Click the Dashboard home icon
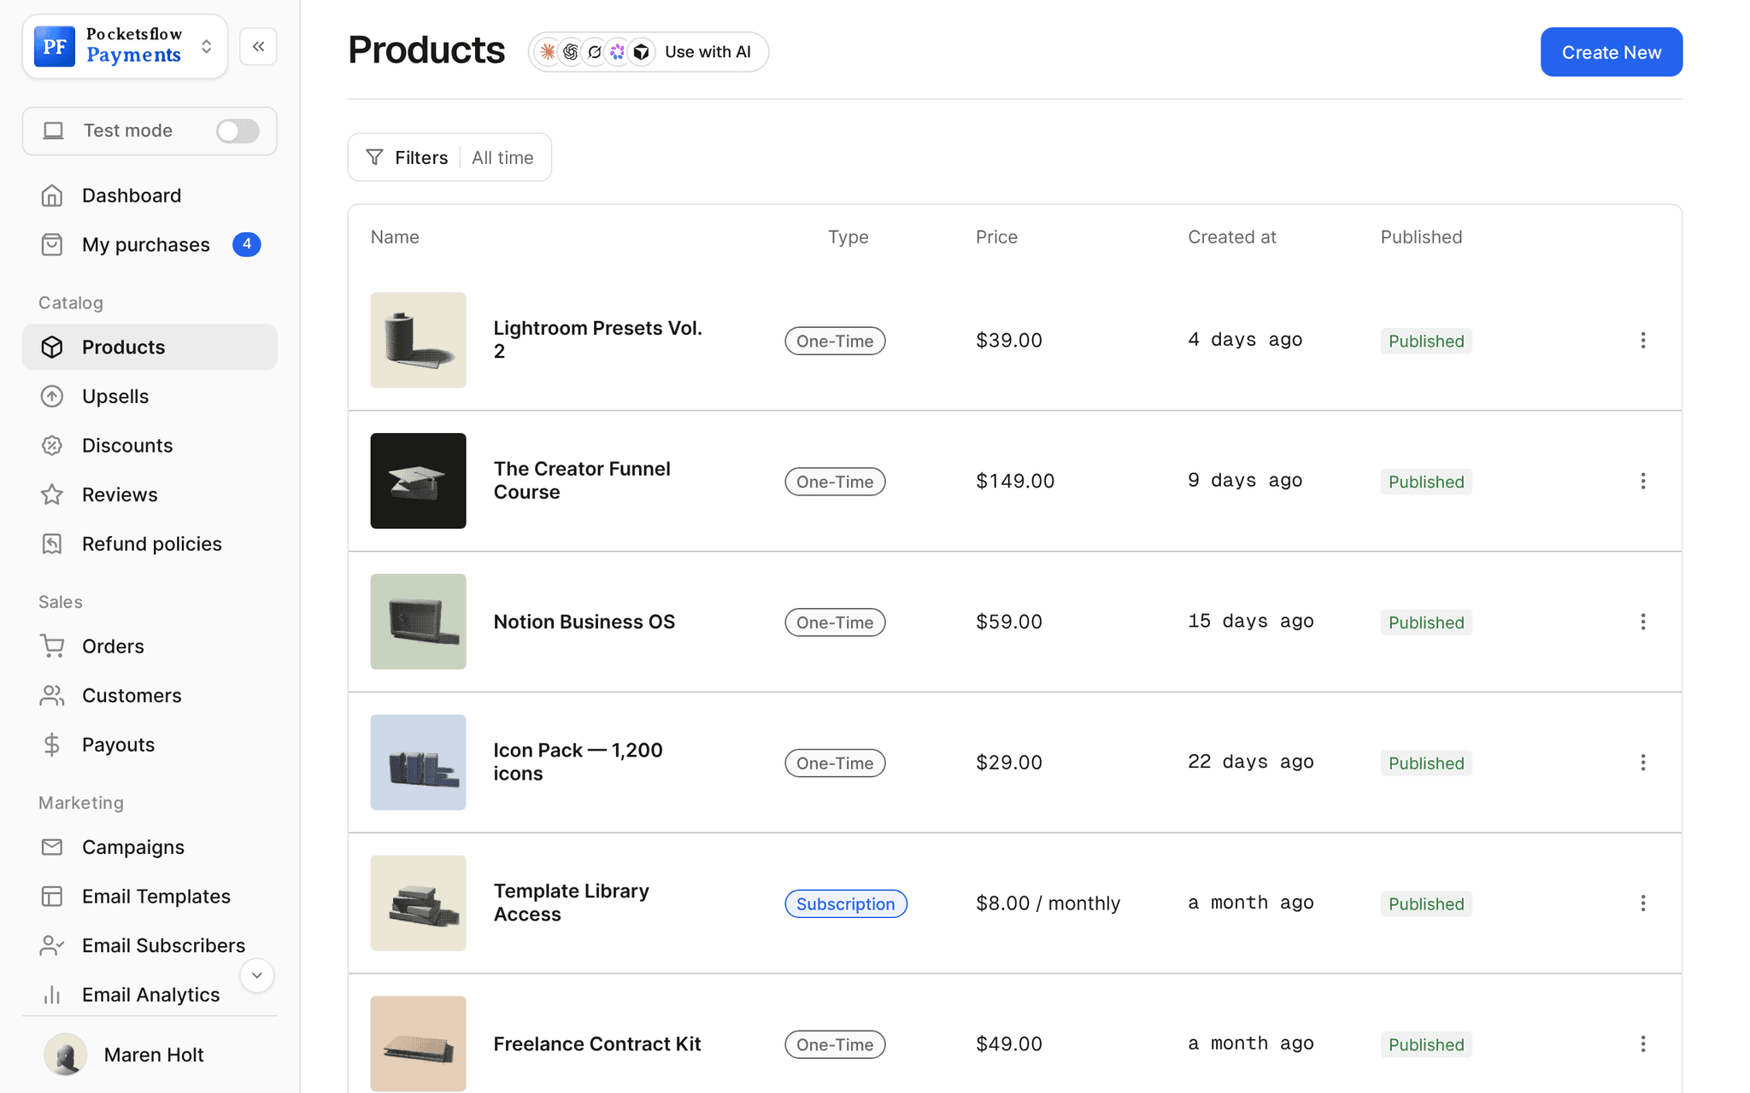This screenshot has height=1093, width=1750. [52, 196]
